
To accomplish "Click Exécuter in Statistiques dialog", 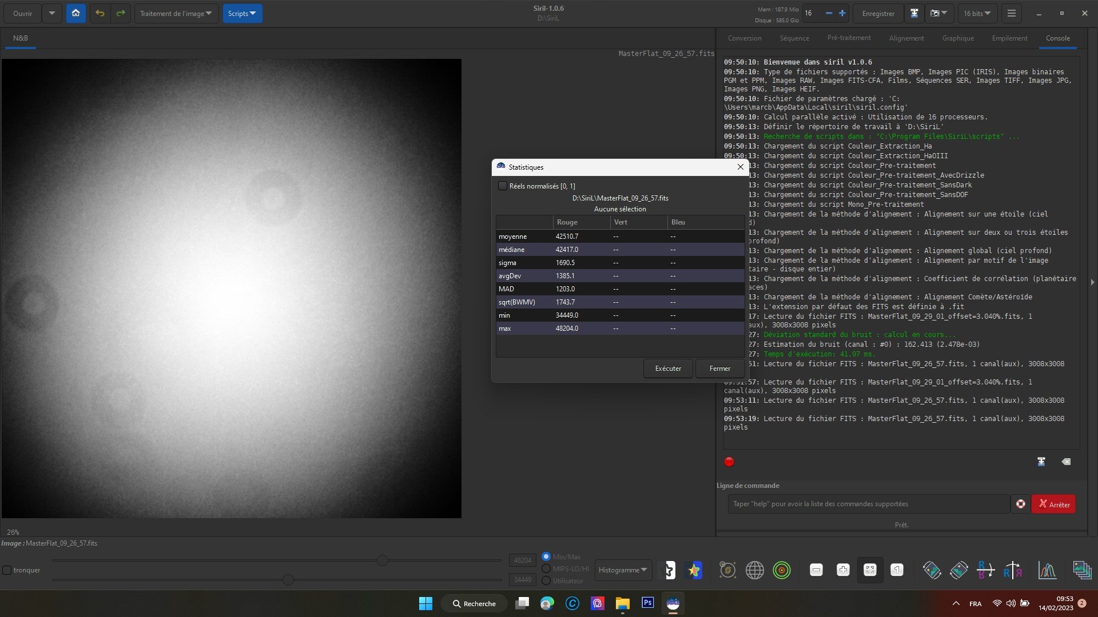I will 668,368.
